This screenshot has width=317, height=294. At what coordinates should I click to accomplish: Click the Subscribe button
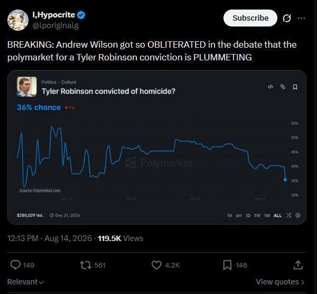tap(250, 18)
